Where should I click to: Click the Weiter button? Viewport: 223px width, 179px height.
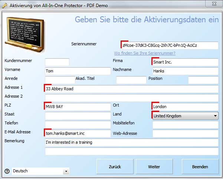tap(154, 167)
